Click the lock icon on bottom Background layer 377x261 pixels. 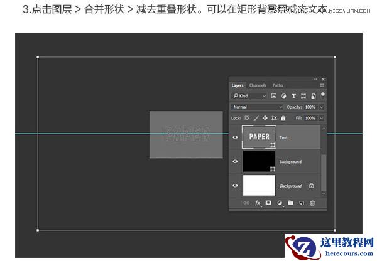pos(312,186)
